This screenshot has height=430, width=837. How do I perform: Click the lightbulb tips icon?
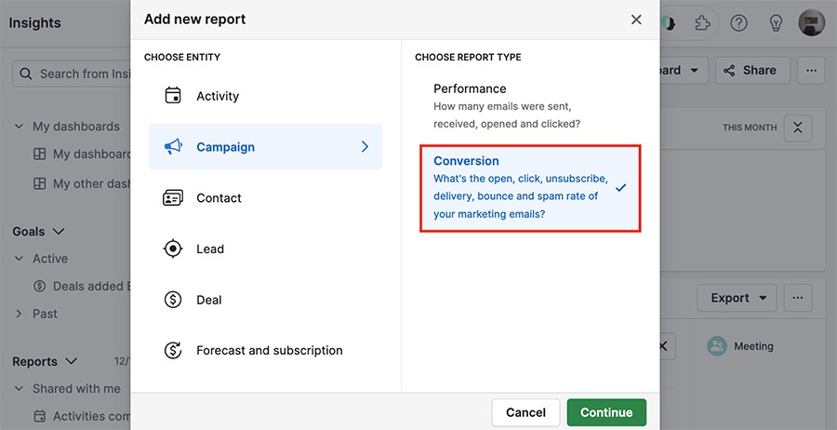click(x=775, y=23)
